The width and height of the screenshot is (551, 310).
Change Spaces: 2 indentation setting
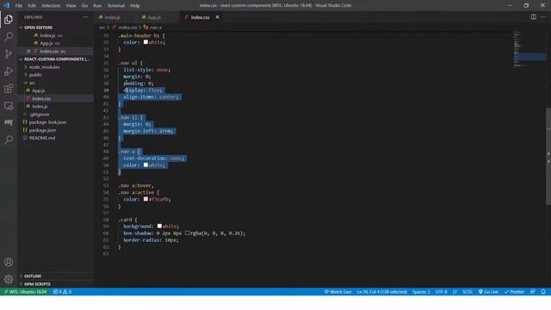click(421, 292)
